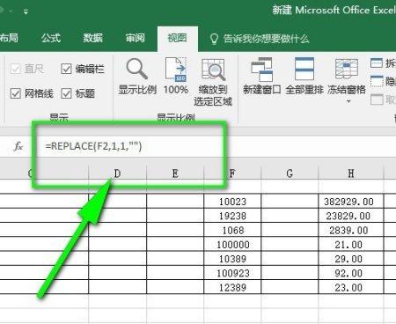The height and width of the screenshot is (324, 396).
Task: Select cell containing 1068
Action: coord(232,230)
